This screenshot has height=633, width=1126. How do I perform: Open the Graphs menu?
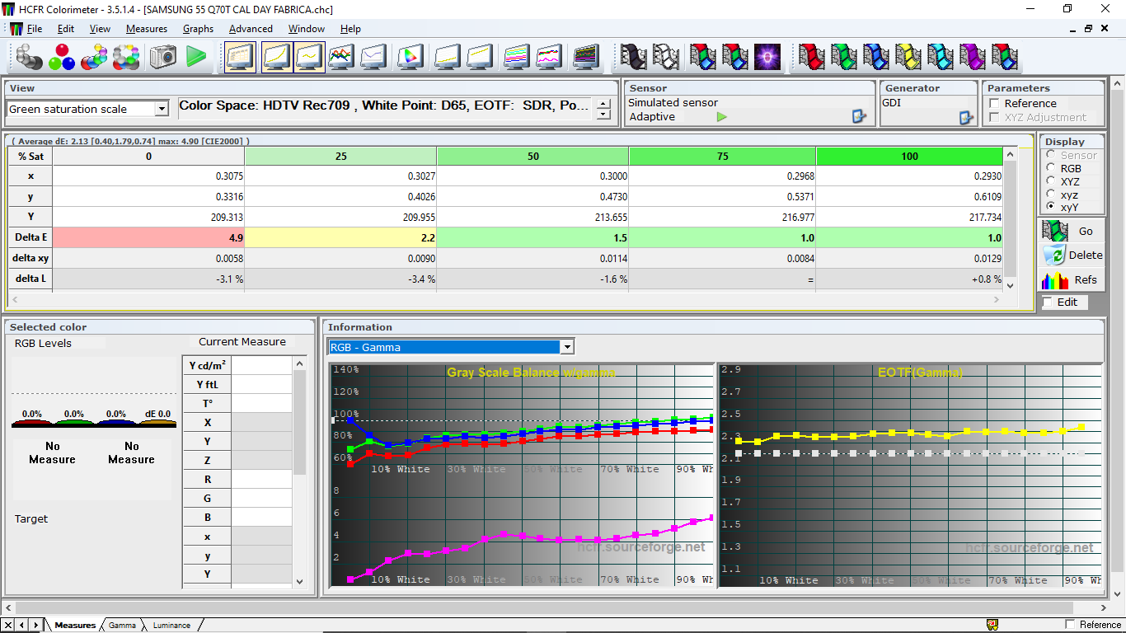[x=198, y=28]
